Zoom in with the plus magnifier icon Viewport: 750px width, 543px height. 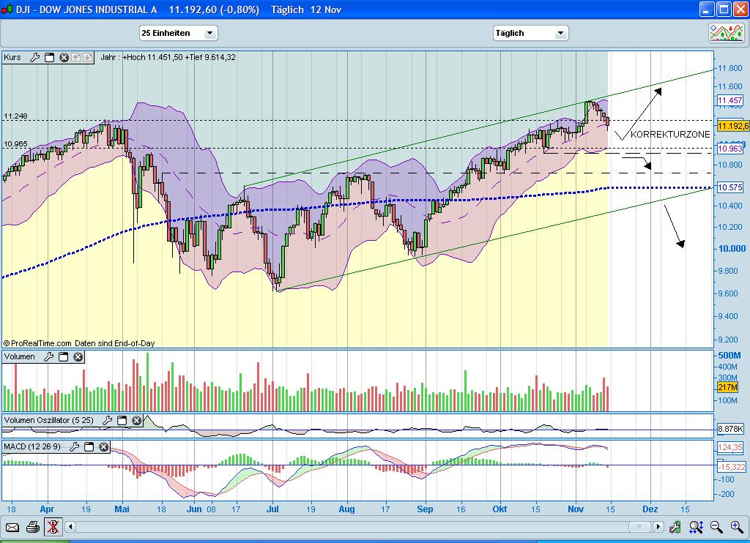click(735, 527)
